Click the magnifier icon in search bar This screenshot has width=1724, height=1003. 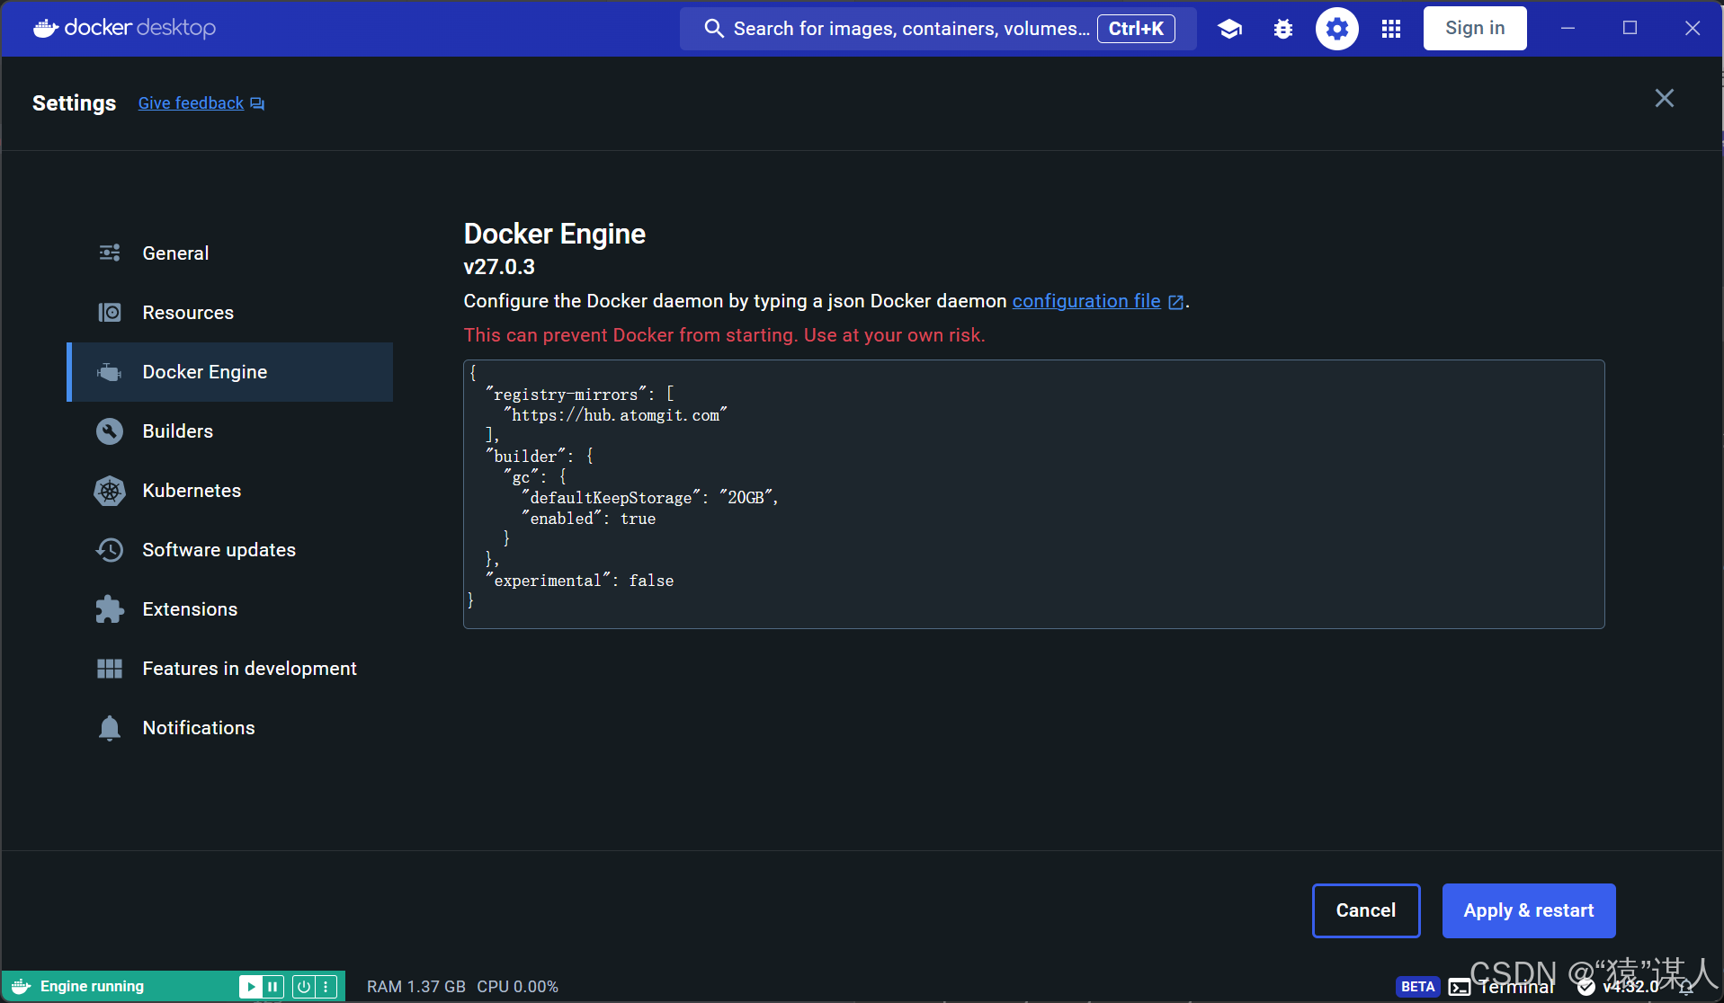[714, 29]
